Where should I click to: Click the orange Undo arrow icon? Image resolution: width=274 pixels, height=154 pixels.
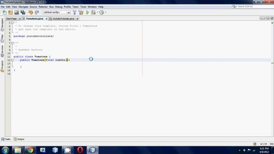coord(31,12)
